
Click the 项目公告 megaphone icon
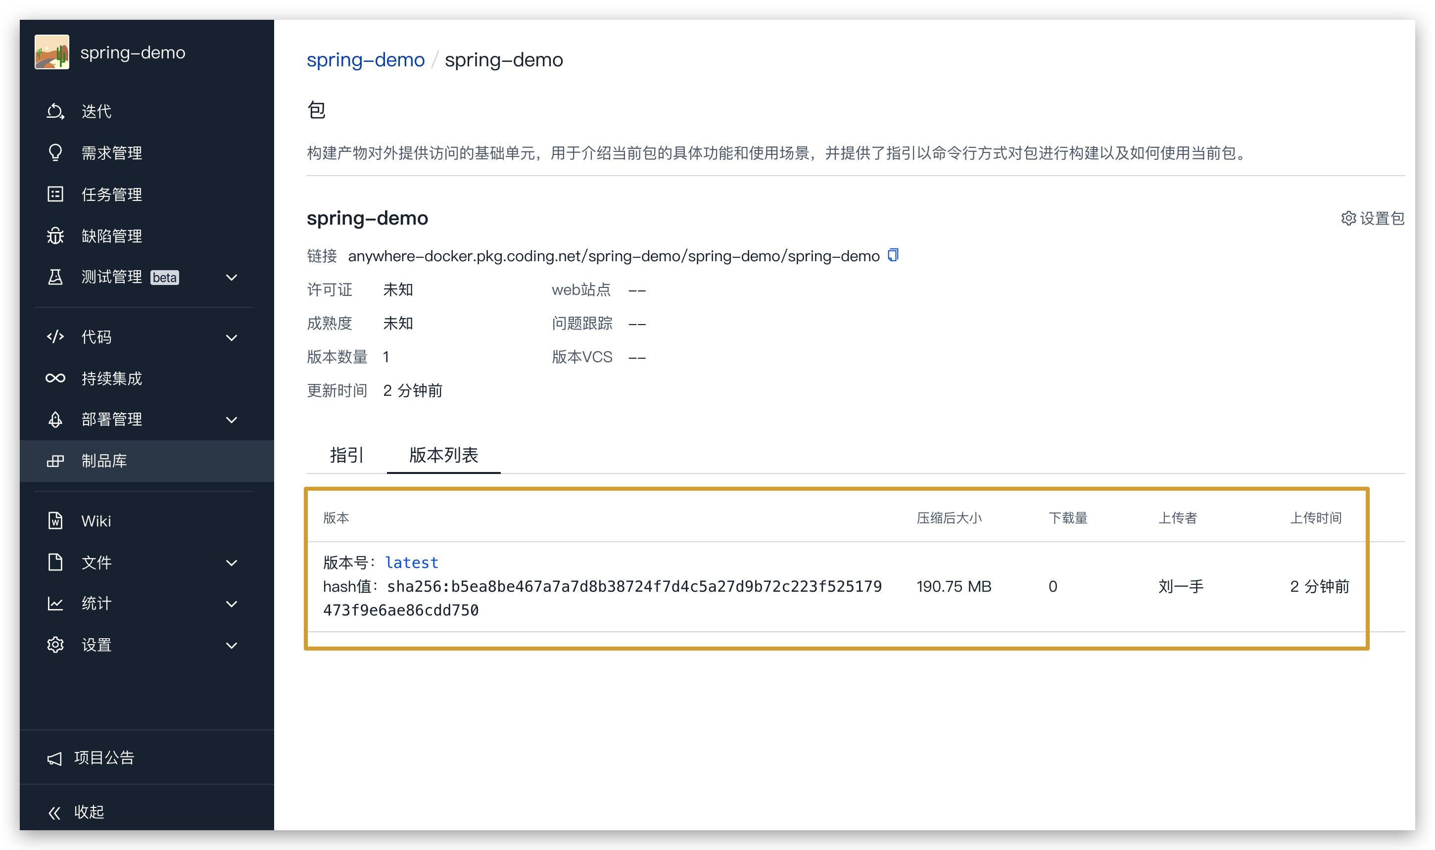tap(55, 758)
